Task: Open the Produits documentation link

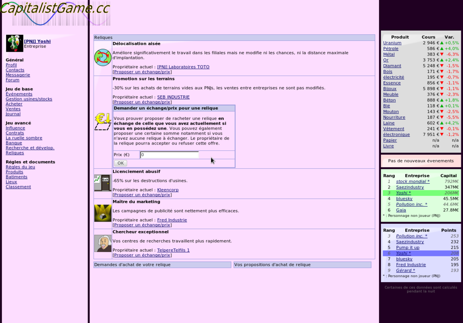Action: point(15,172)
